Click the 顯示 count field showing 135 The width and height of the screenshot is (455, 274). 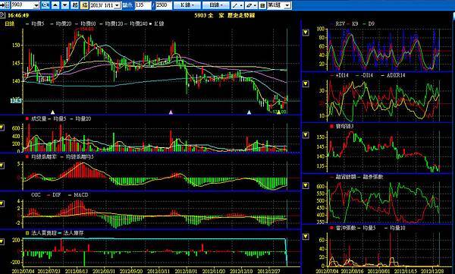click(x=143, y=5)
